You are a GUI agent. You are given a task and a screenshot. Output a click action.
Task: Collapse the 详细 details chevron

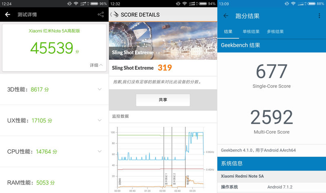point(101,65)
